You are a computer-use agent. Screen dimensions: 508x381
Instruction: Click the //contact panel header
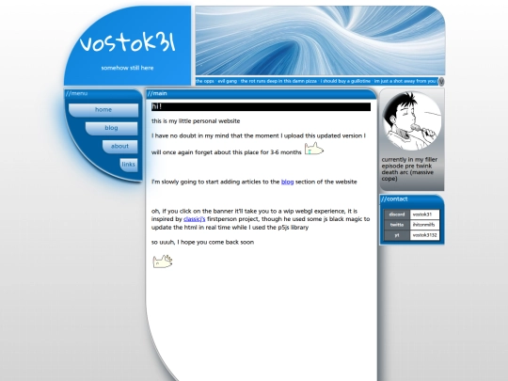click(411, 199)
